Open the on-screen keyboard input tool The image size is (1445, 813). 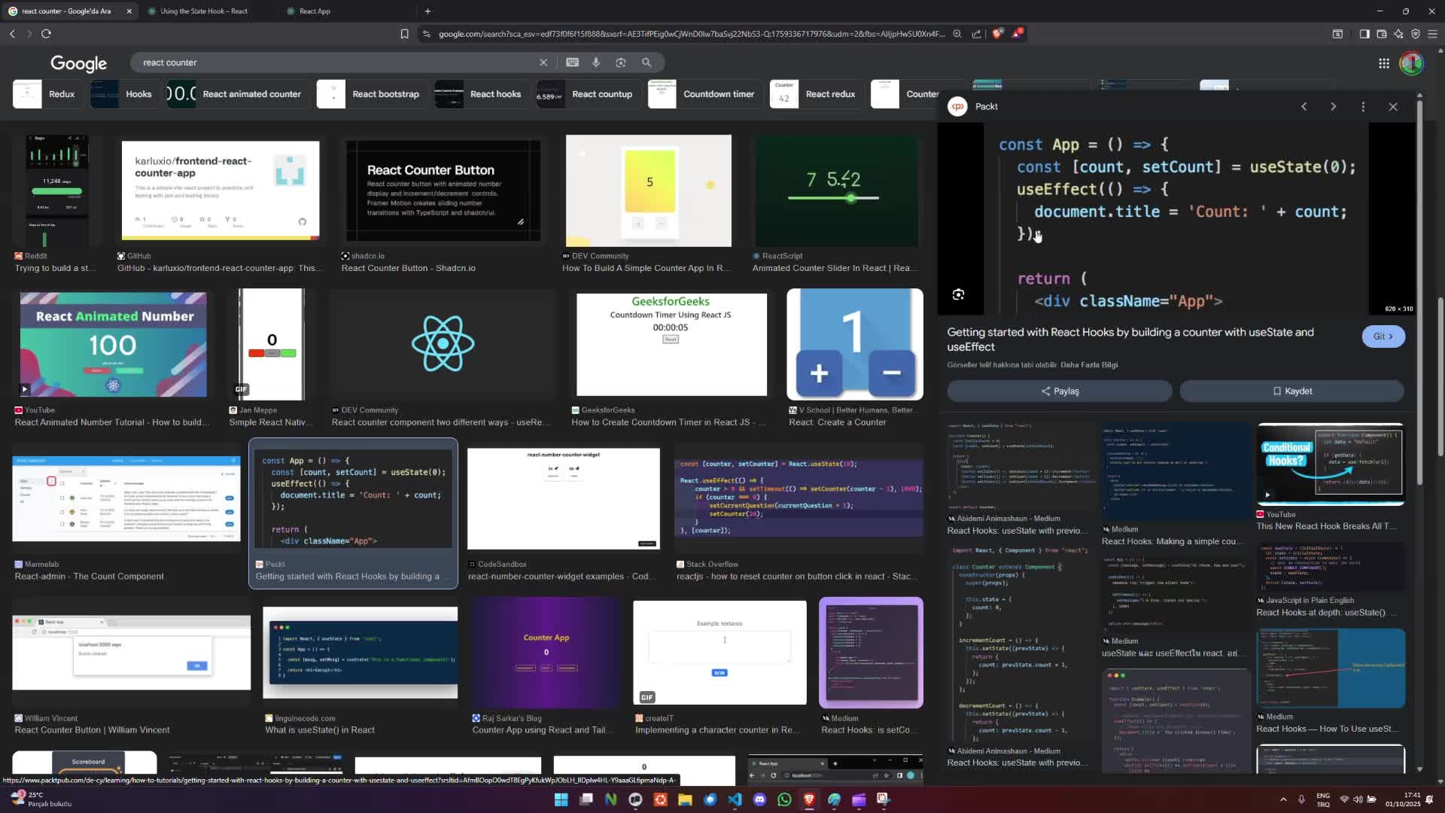coord(572,62)
